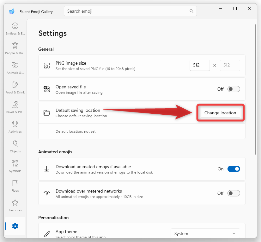Select the Settings gear in sidebar
Image resolution: width=261 pixels, height=242 pixels.
point(15,226)
